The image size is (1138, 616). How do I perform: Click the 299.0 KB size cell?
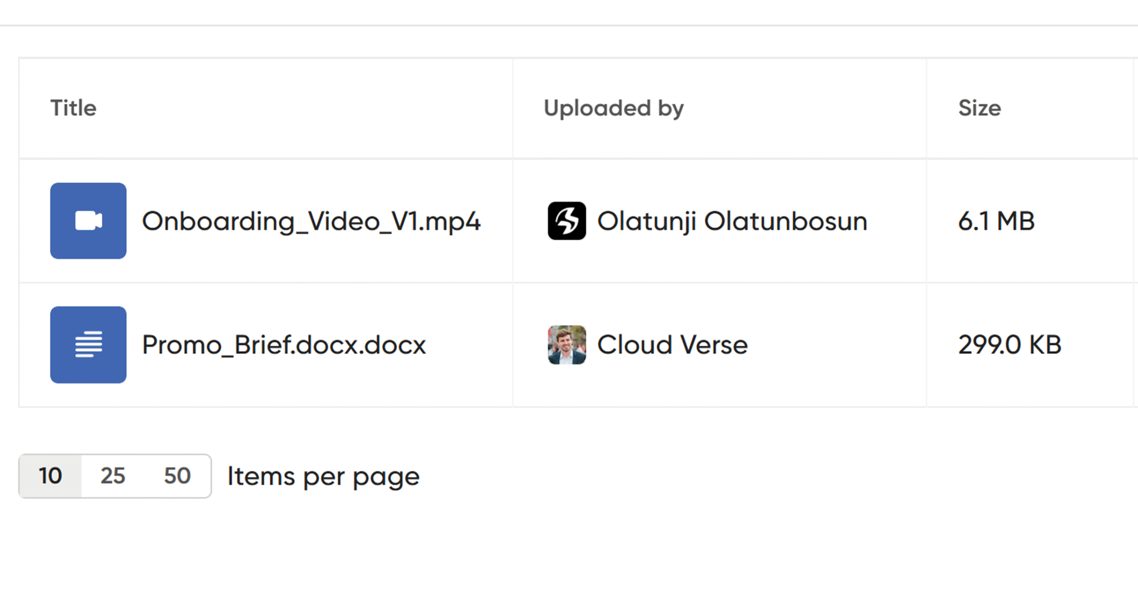click(1010, 344)
